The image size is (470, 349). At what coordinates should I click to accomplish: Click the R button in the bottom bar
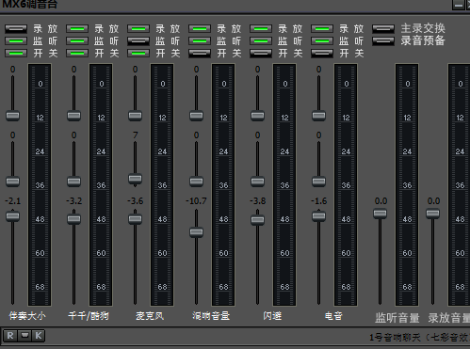coord(10,336)
